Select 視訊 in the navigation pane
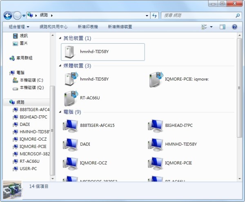The width and height of the screenshot is (245, 202). pyautogui.click(x=20, y=36)
